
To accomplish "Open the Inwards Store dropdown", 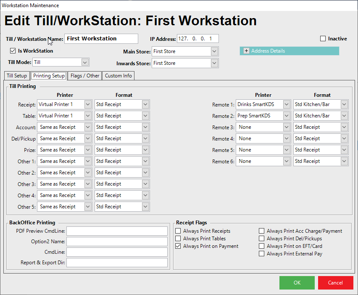I will (x=214, y=63).
